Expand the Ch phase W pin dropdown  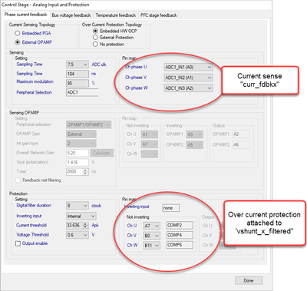(188, 88)
